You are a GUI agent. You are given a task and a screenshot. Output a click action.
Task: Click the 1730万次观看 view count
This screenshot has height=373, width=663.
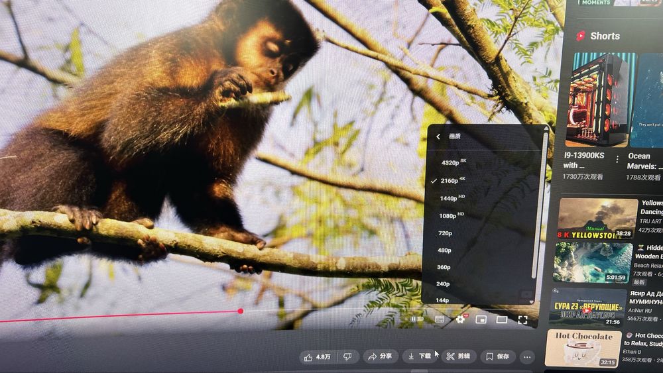(583, 177)
